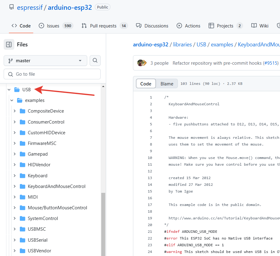This screenshot has height=256, width=280.
Task: Click the MIDI folder icon
Action: 22,197
